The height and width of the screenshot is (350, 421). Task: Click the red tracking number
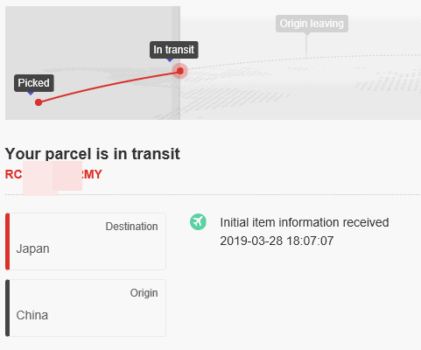[53, 174]
